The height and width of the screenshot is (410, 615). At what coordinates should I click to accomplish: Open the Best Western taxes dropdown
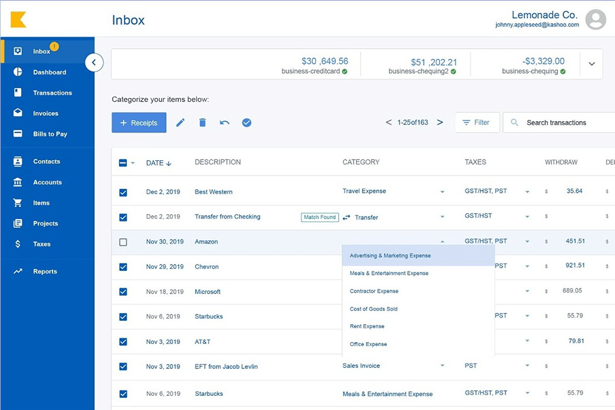click(x=527, y=192)
